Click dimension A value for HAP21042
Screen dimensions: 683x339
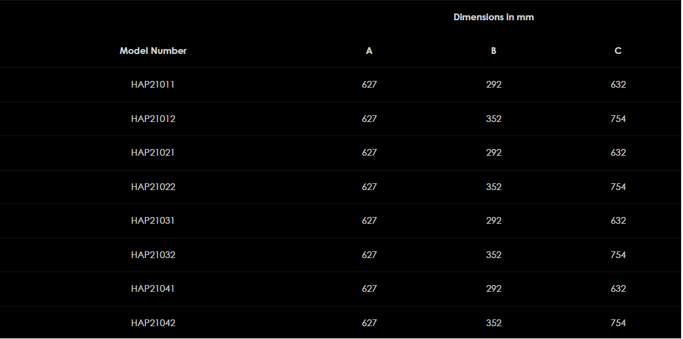(x=369, y=323)
